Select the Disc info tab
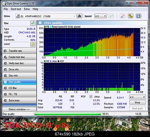 pyautogui.click(x=19, y=76)
